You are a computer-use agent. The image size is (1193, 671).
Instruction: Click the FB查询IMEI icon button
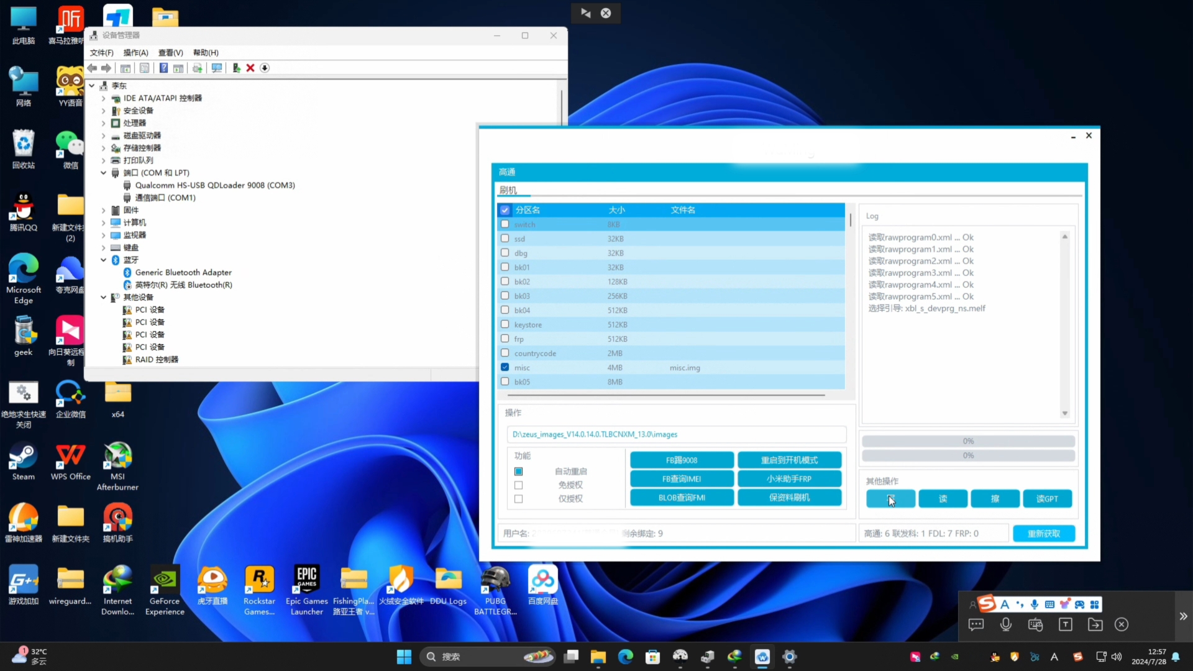[682, 478]
